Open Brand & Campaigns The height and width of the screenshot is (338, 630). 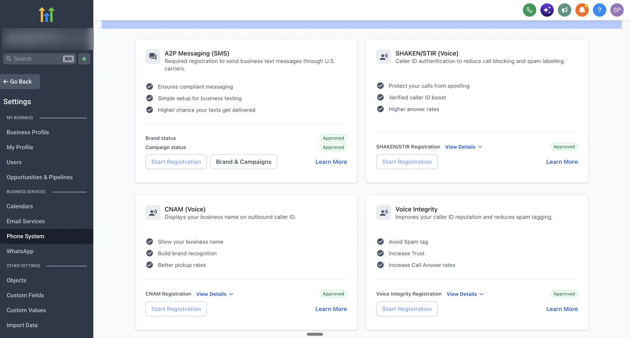(244, 162)
